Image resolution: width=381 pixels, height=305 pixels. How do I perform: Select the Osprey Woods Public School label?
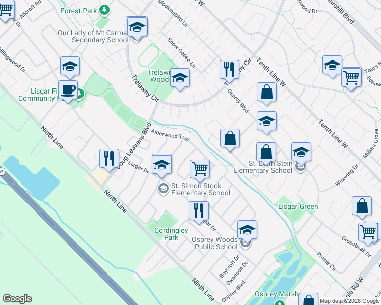215,243
